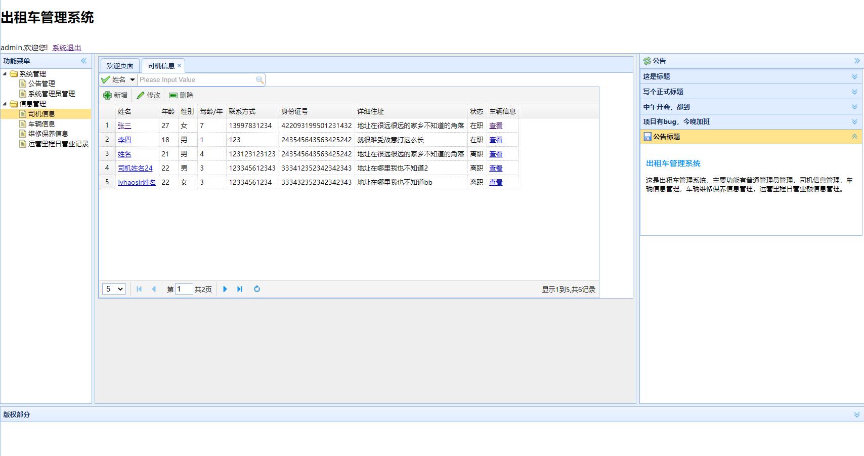Viewport: 864px width, 456px height.
Task: Collapse the 系统管理 tree node
Action: pos(5,74)
